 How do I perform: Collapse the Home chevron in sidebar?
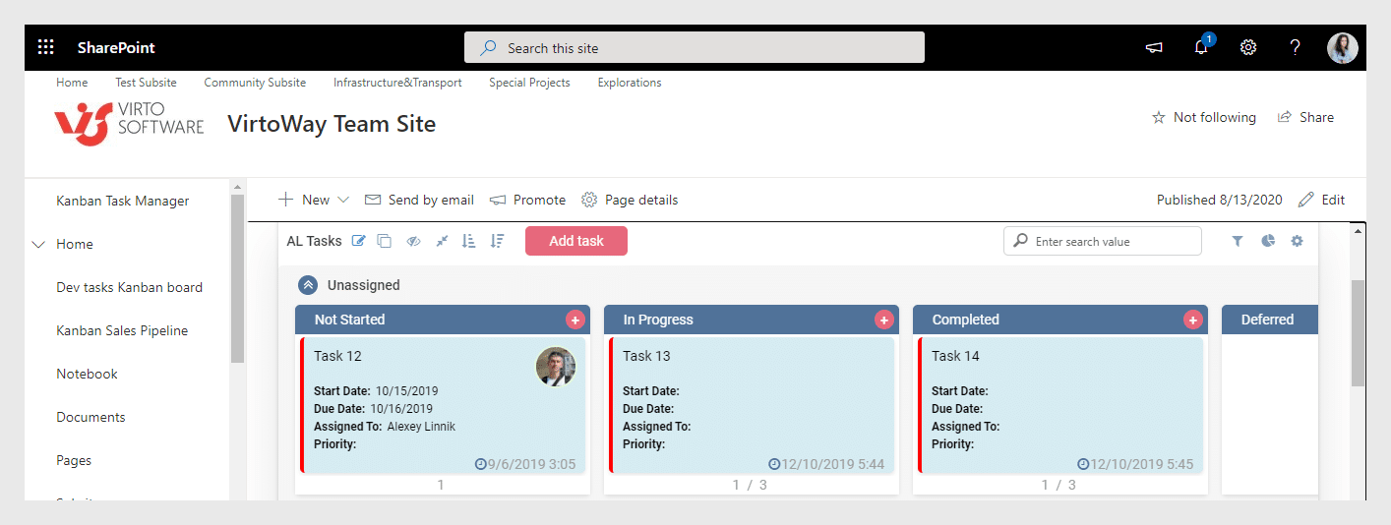(x=39, y=244)
